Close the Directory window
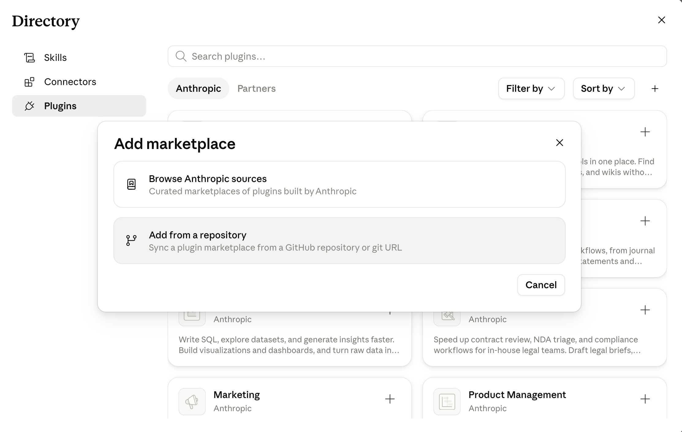This screenshot has height=432, width=682. point(662,20)
